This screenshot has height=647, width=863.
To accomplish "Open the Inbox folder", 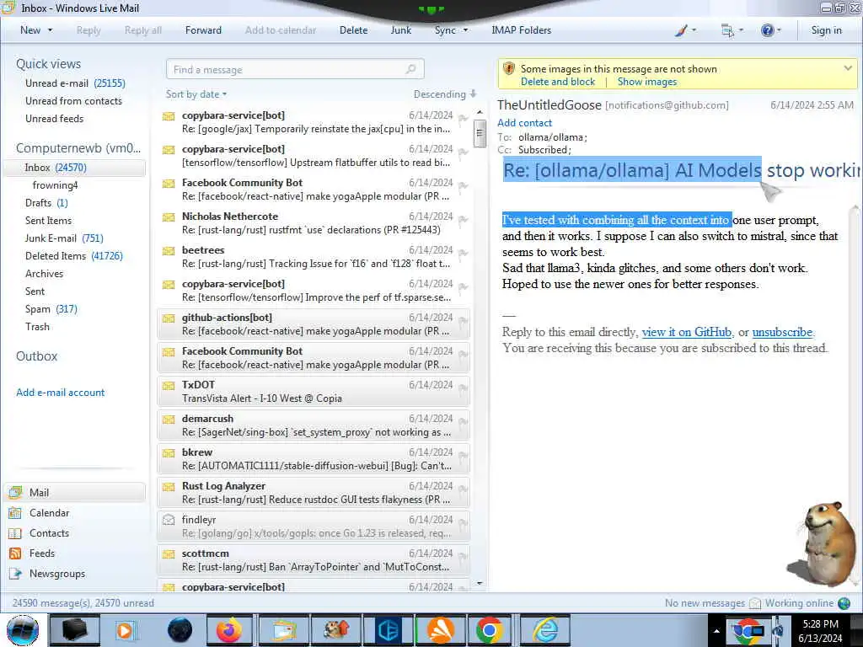I will pyautogui.click(x=74, y=168).
